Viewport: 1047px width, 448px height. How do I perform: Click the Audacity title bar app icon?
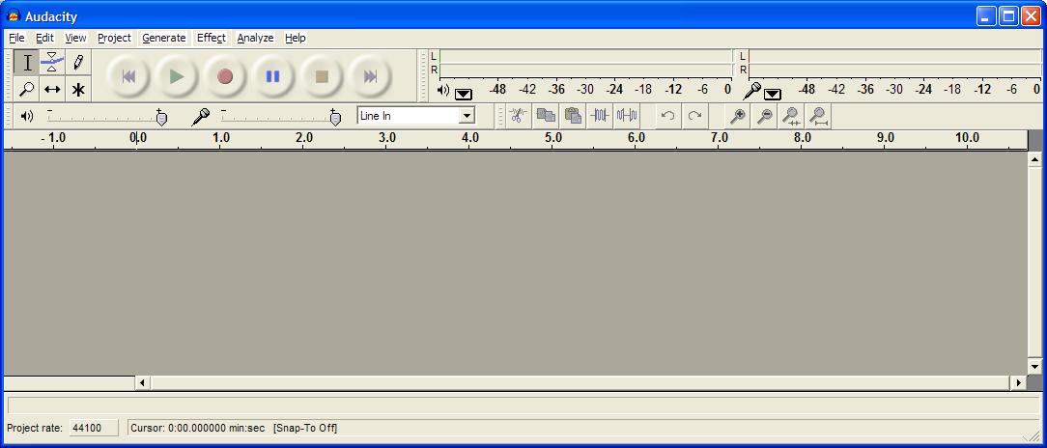coord(14,16)
